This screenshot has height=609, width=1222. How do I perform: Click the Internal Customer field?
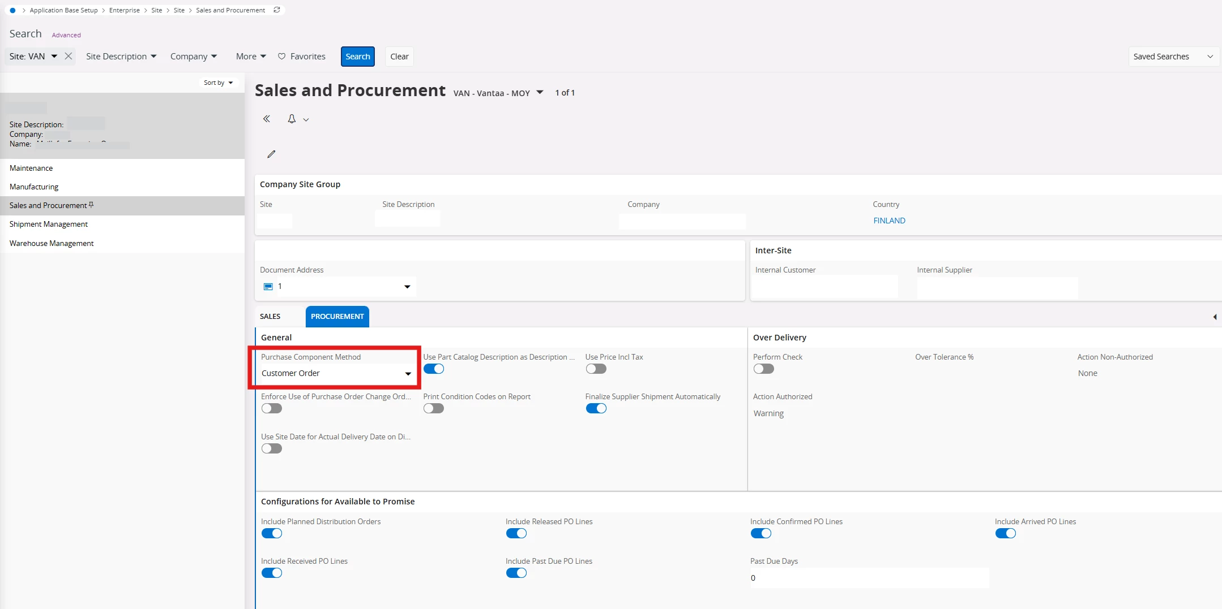[x=826, y=287]
